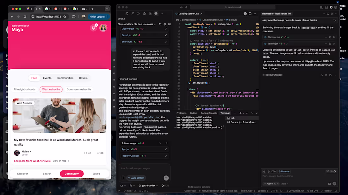Expand the Search.jsx +1 -1 change block
Screen dimensions: 348x195
coord(334,44)
